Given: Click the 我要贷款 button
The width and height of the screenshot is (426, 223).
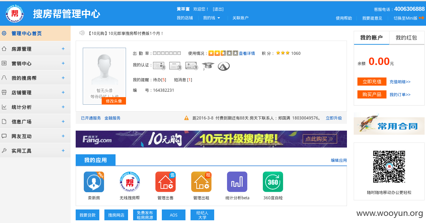Looking at the screenshot, I should 87,215.
